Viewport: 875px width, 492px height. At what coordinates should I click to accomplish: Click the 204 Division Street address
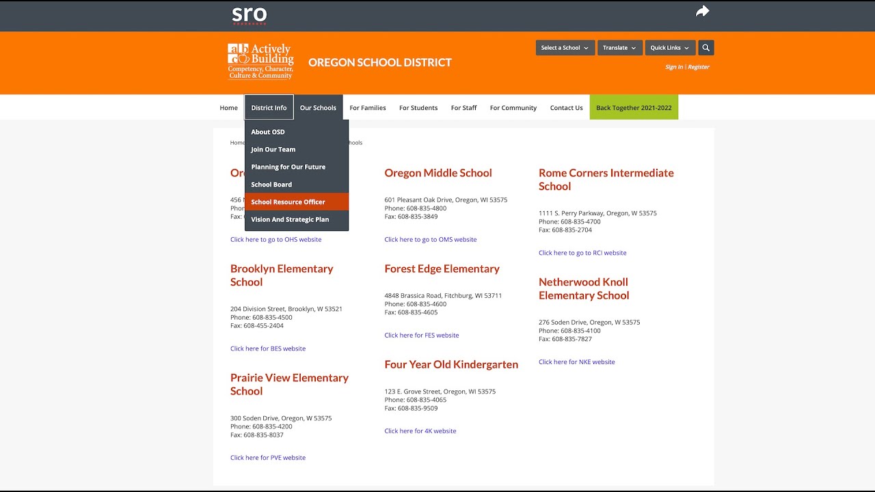pos(286,309)
